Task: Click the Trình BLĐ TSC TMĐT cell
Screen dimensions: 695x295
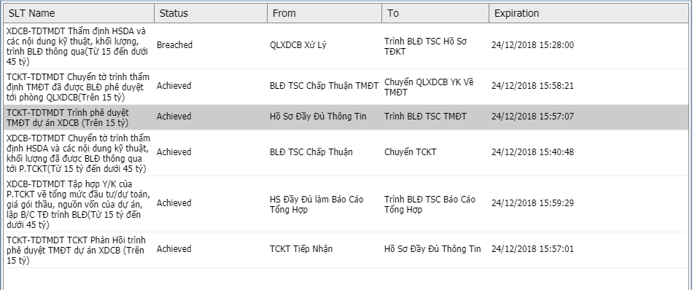Action: click(x=425, y=117)
